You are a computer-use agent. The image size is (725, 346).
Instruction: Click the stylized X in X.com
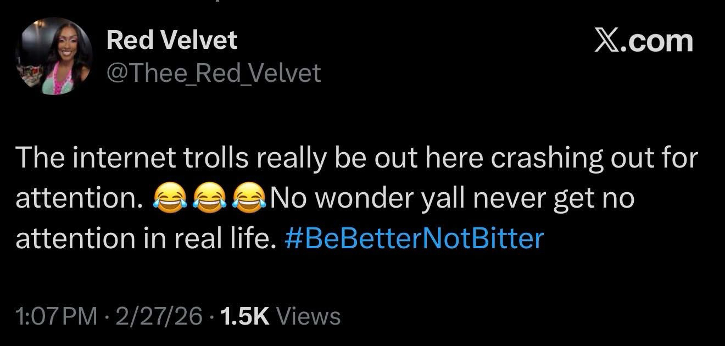click(x=609, y=41)
